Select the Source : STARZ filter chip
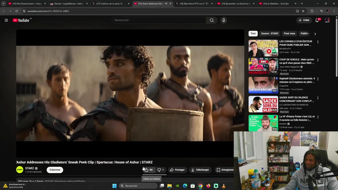The width and height of the screenshot is (338, 190). tap(270, 34)
